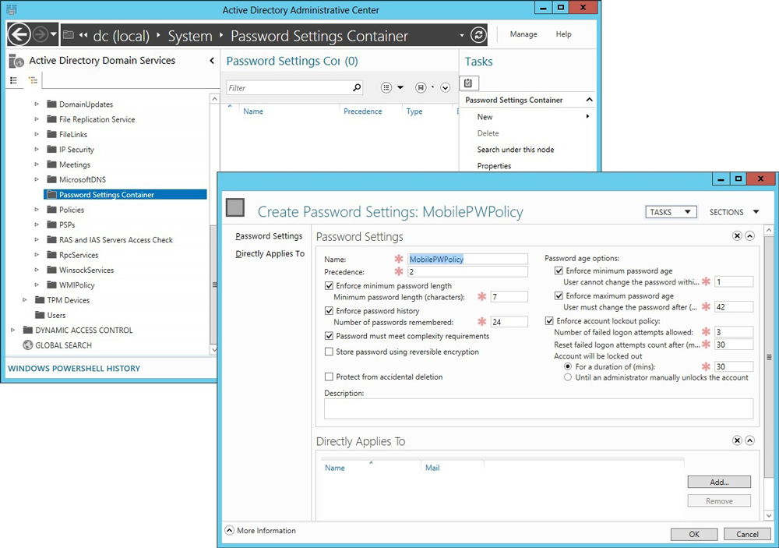Click the forward navigation arrow icon
This screenshot has height=548, width=779.
coord(41,35)
